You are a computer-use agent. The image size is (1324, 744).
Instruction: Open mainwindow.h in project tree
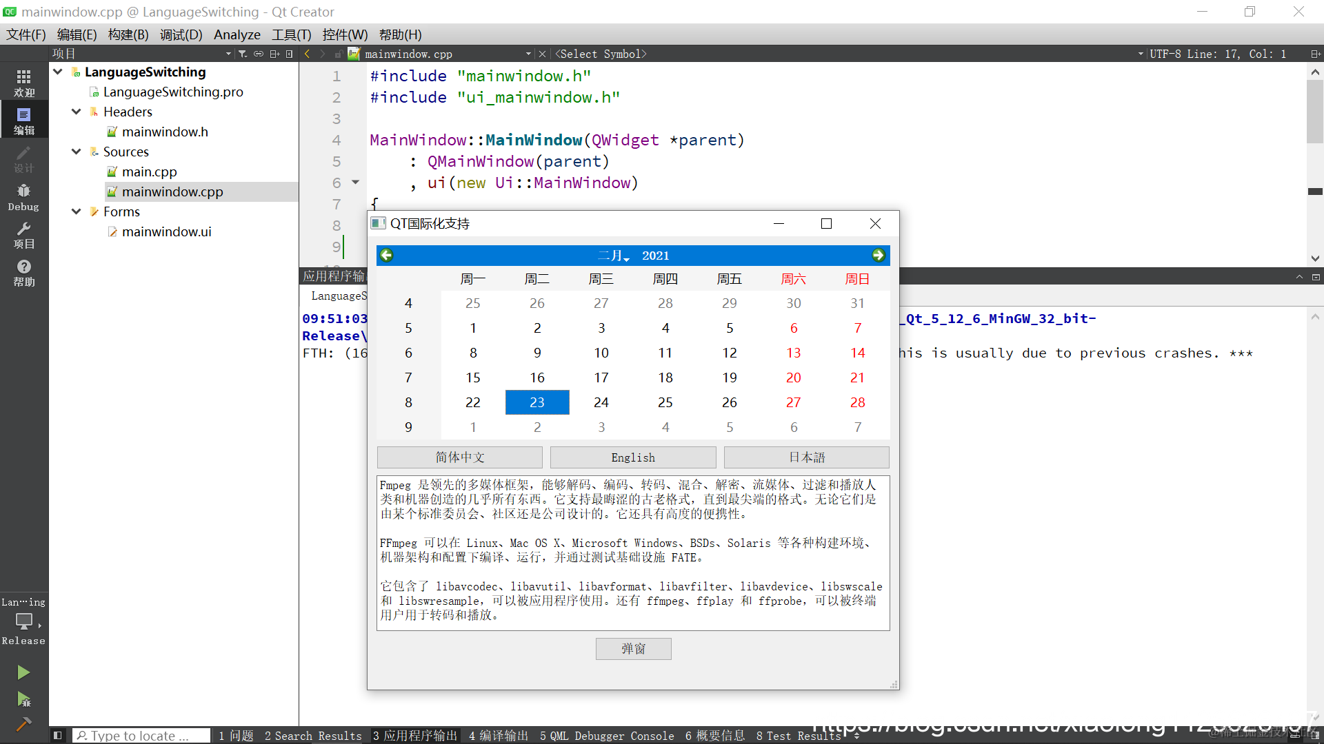point(165,132)
